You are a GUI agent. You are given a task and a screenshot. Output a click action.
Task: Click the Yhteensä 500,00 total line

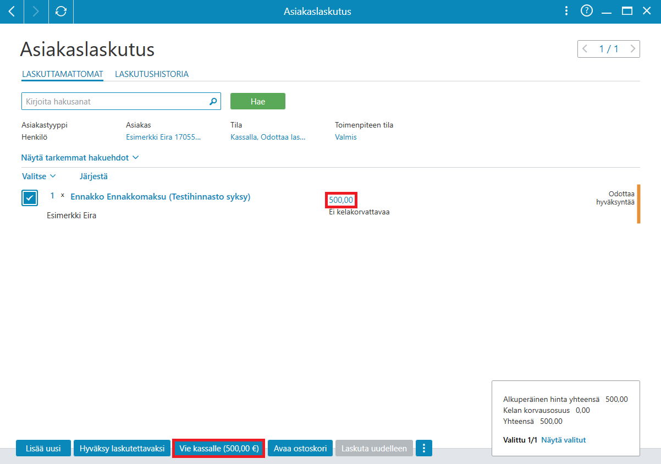533,421
